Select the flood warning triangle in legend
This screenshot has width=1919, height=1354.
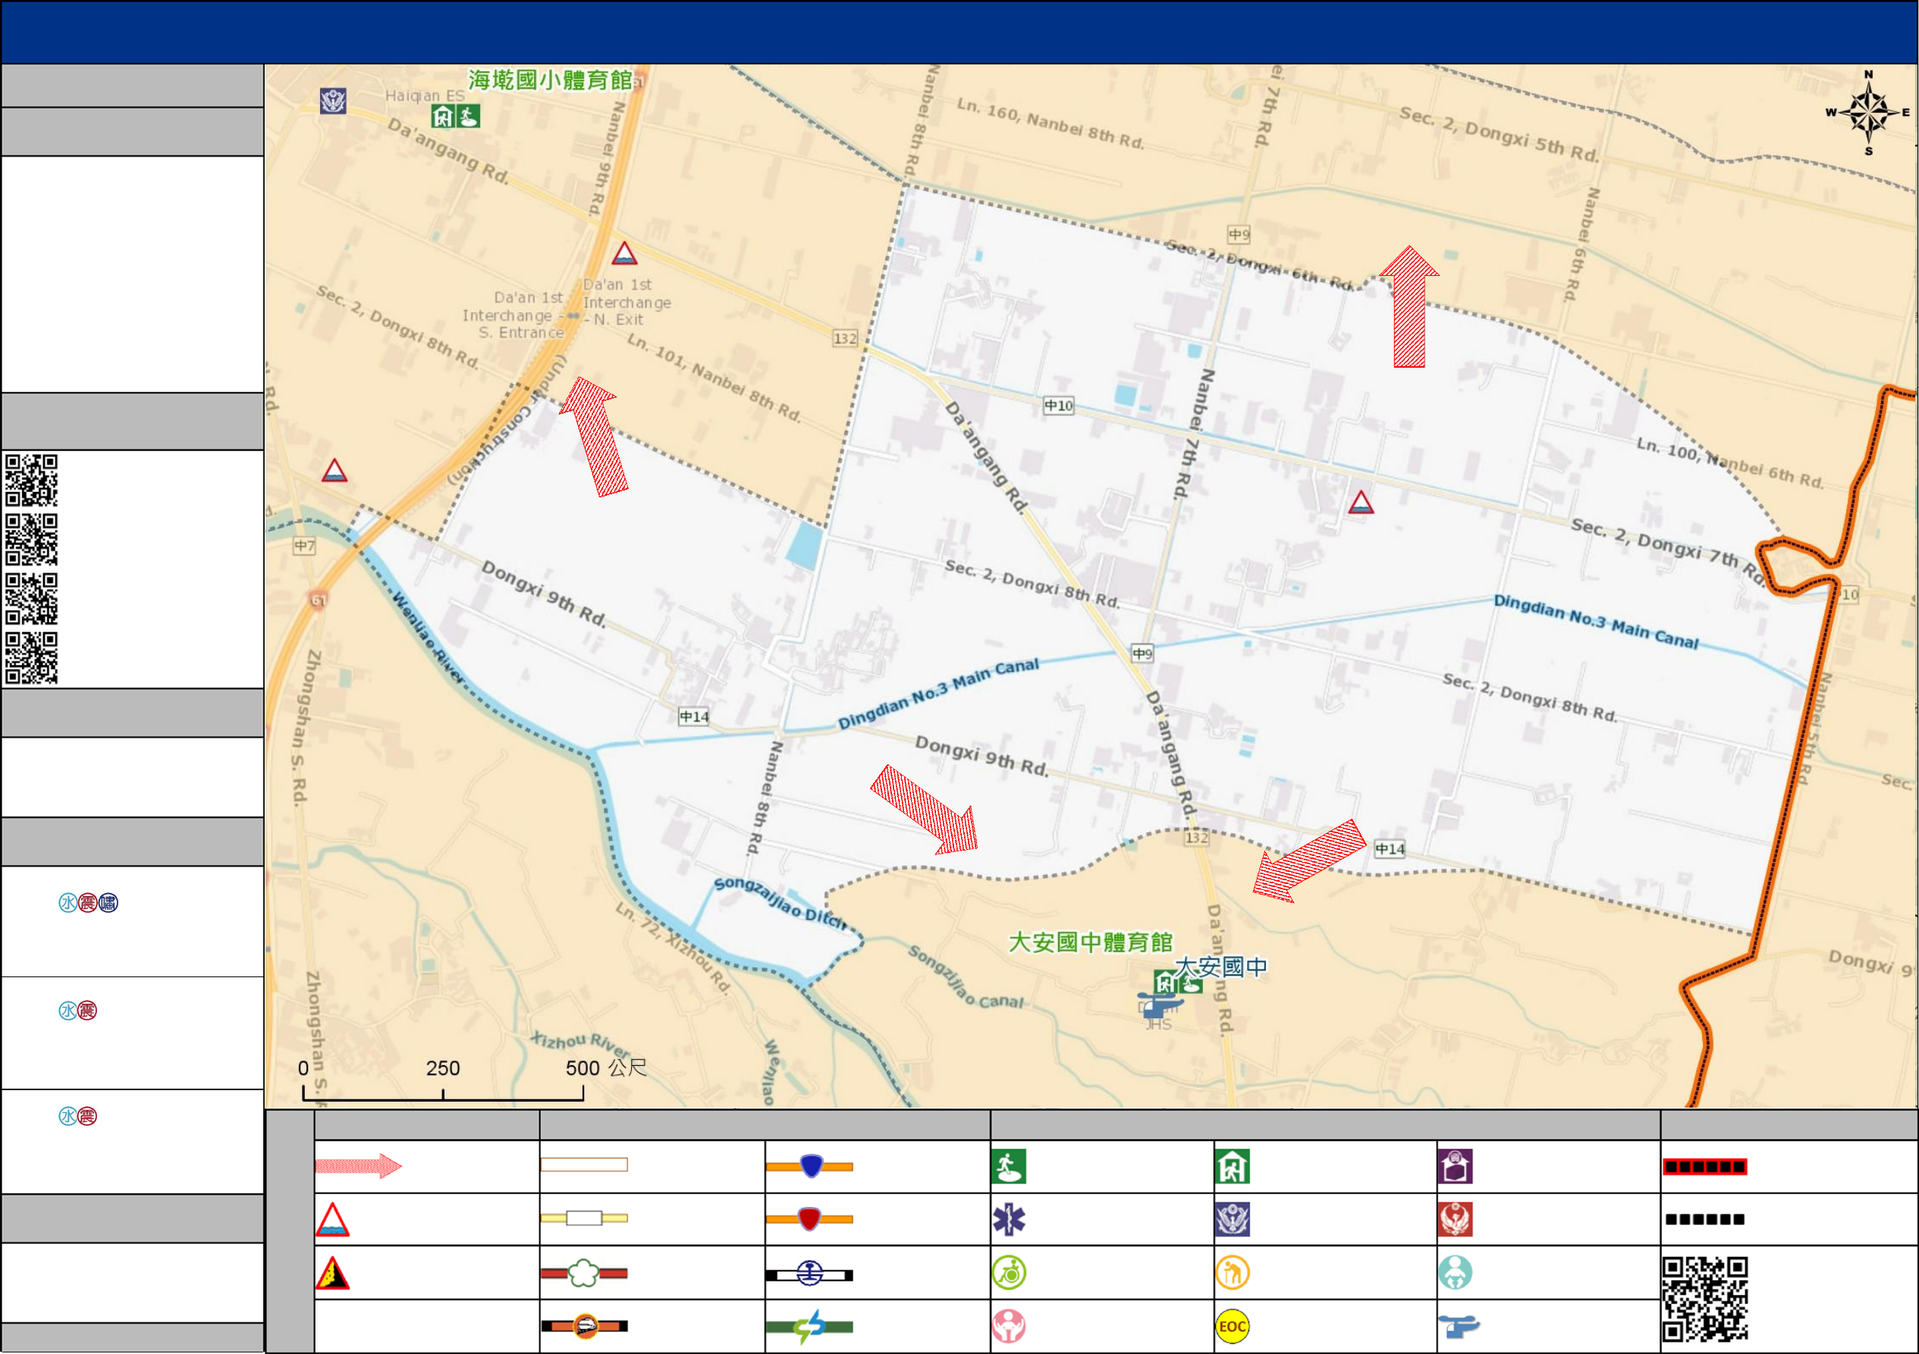(331, 1220)
